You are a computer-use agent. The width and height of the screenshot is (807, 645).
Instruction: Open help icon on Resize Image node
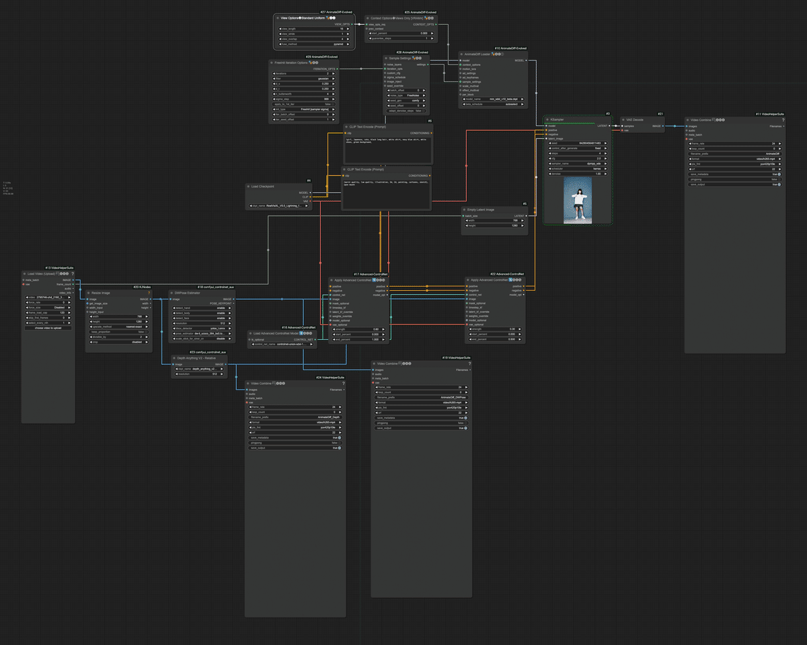tap(149, 293)
